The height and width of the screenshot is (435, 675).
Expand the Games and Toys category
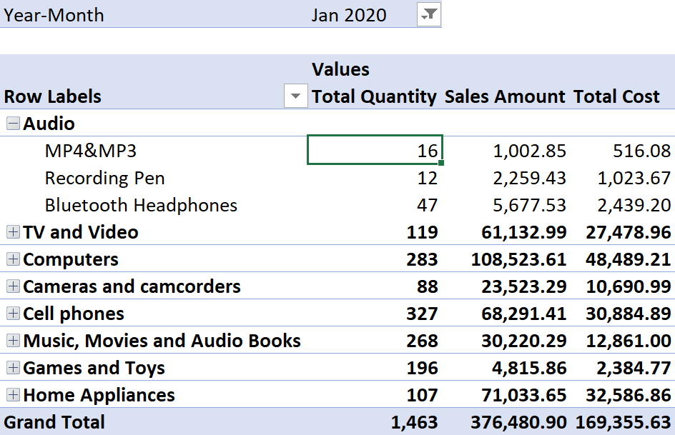point(13,368)
